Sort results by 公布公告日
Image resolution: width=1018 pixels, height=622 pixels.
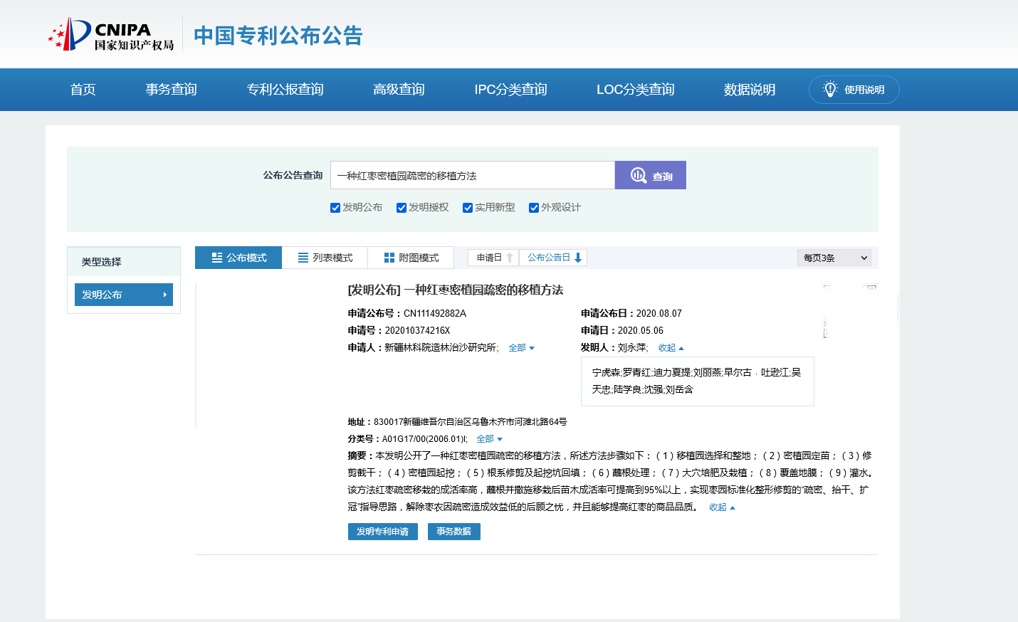click(553, 258)
